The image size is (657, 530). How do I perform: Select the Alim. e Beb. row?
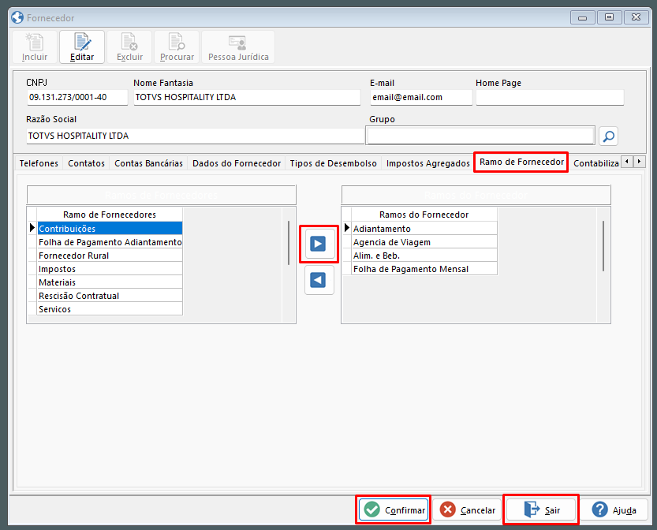(x=424, y=256)
